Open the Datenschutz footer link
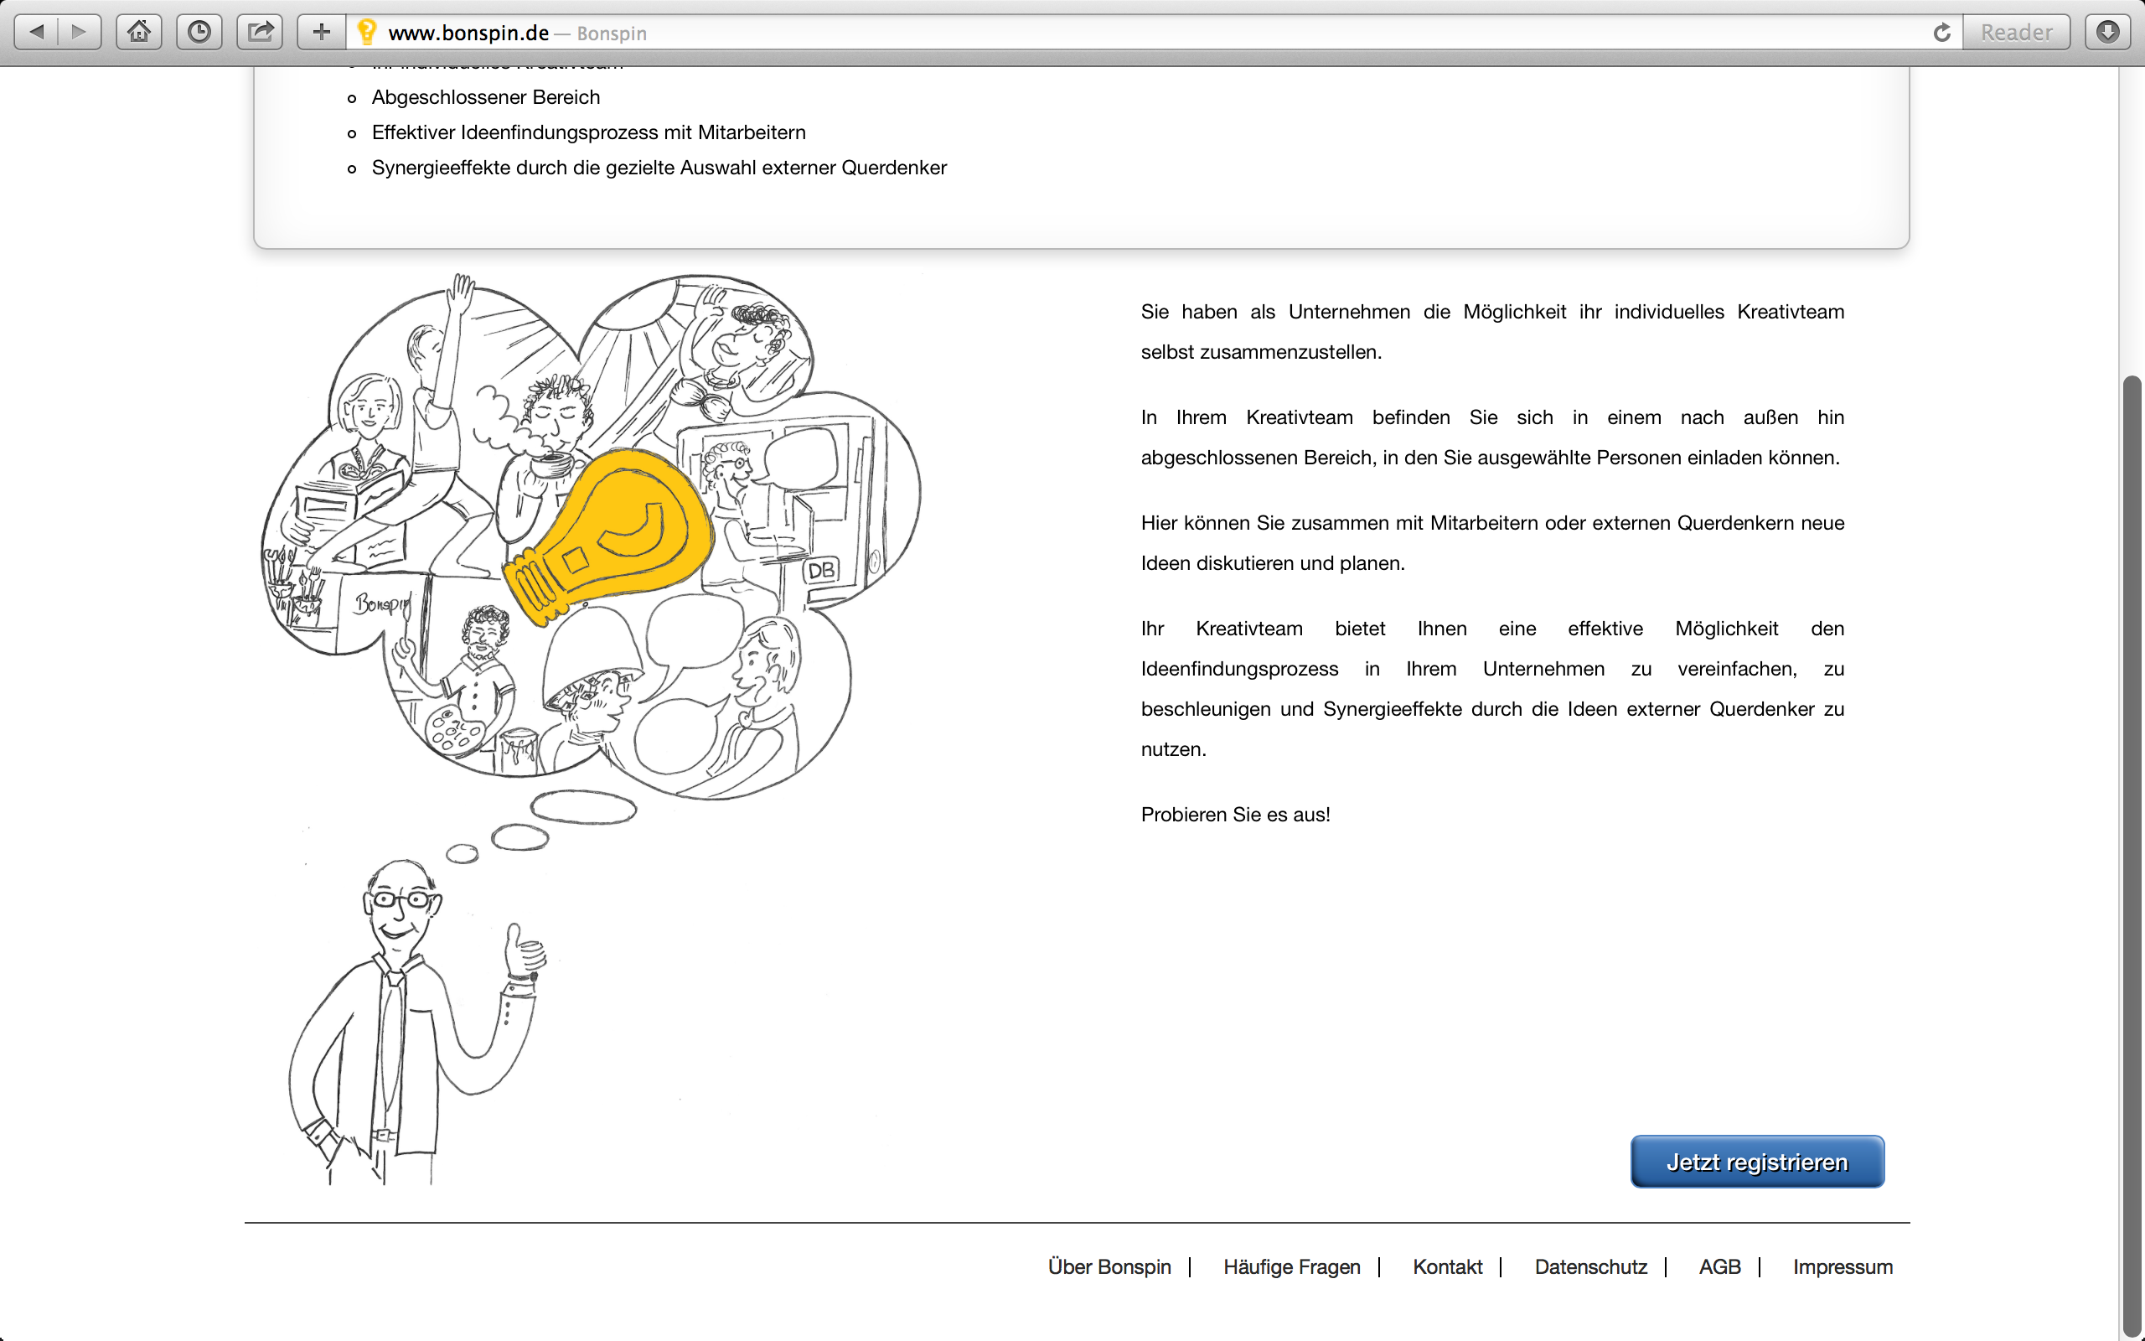The width and height of the screenshot is (2145, 1341). pos(1590,1266)
